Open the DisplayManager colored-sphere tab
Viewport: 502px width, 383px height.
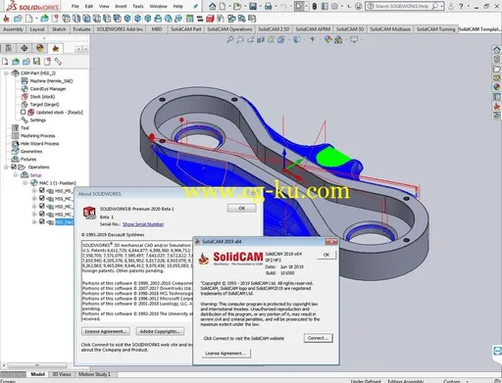40,48
